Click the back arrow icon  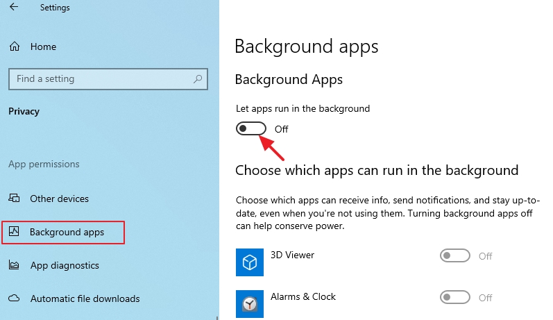tap(14, 7)
